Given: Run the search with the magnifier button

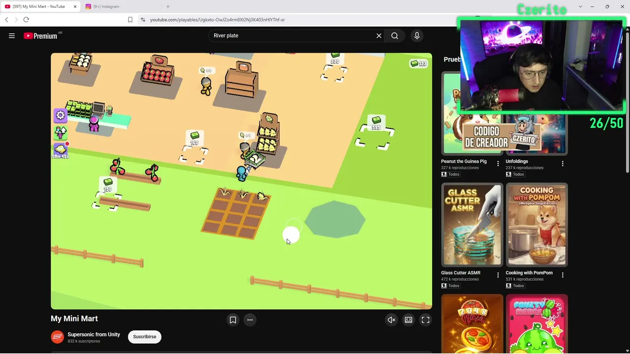Looking at the screenshot, I should 395,35.
